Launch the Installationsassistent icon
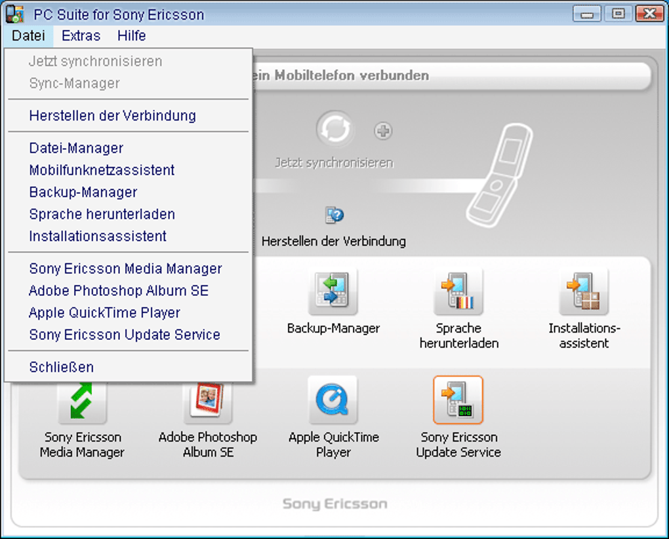Viewport: 669px width, 539px height. point(584,291)
